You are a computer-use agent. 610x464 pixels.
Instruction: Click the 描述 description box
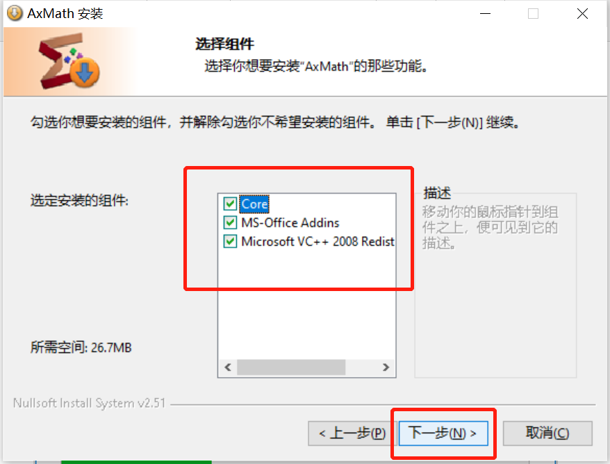point(495,285)
